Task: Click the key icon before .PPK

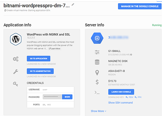Action: (136, 97)
